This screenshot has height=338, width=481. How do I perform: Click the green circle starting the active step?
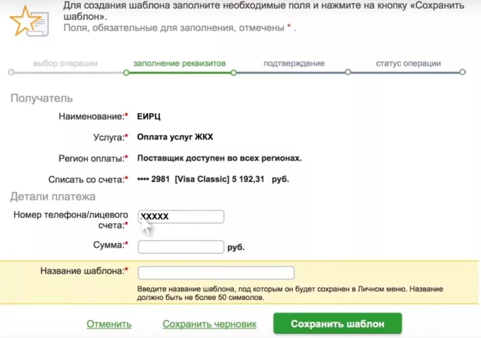tap(126, 73)
